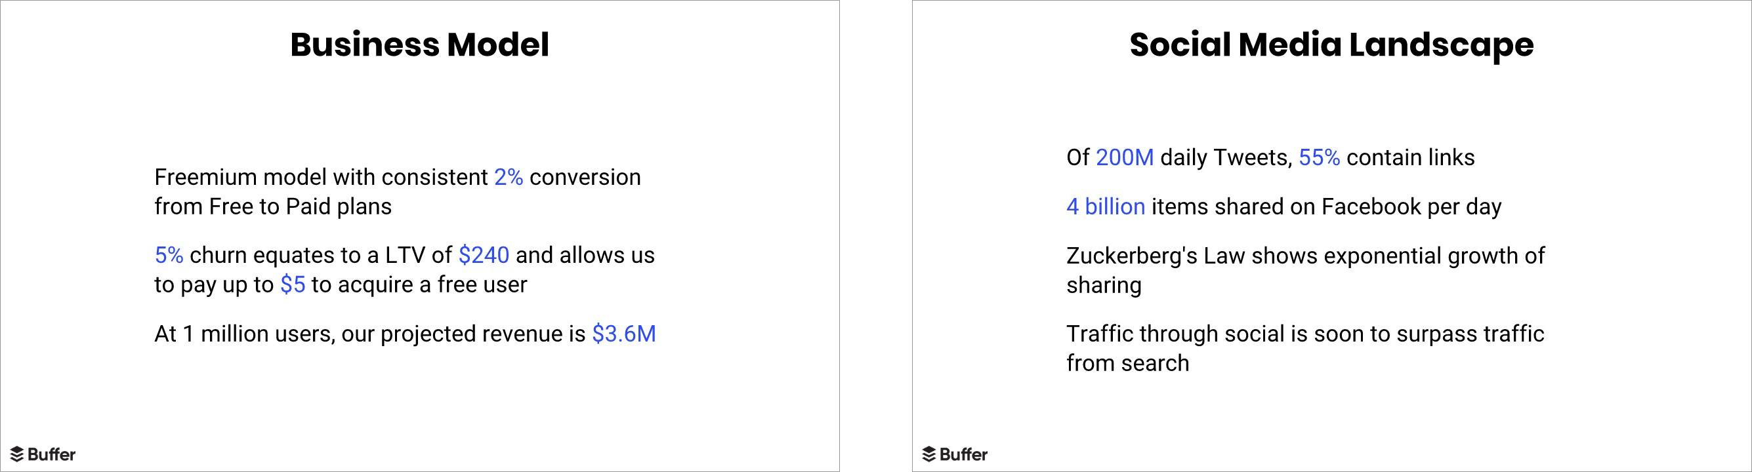Click the Buffer logo on the Social Media Landscape slide
The width and height of the screenshot is (1752, 472).
pos(954,454)
